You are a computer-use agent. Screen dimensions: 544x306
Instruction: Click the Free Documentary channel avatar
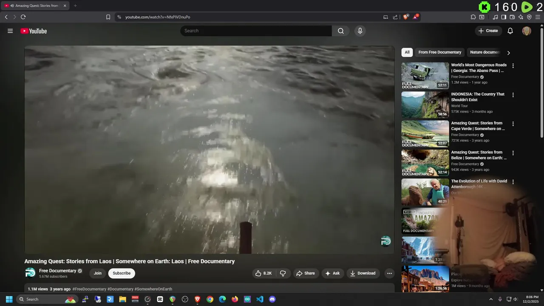30,273
